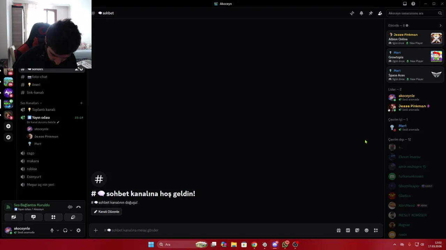
Task: Select Jesse Pinkman in Yayın odası voice list
Action: pos(55,136)
